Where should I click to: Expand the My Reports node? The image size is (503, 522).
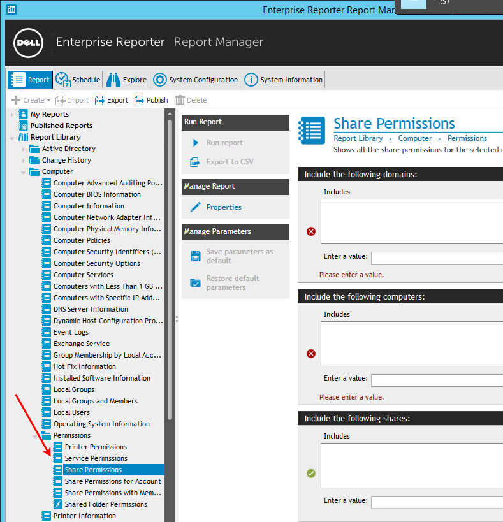click(x=12, y=114)
